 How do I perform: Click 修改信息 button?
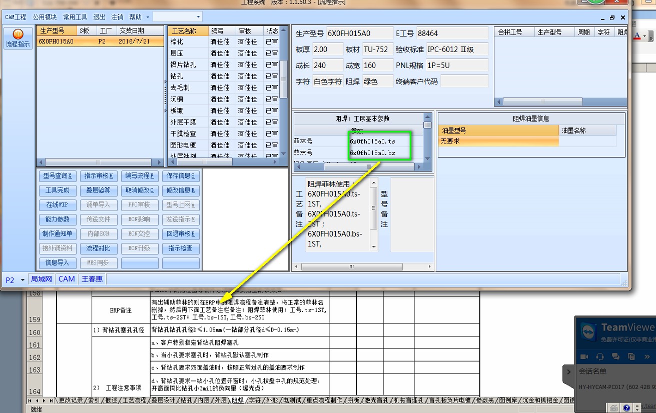[181, 190]
